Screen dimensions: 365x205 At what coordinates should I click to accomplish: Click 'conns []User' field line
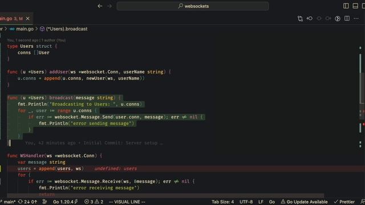(33, 52)
